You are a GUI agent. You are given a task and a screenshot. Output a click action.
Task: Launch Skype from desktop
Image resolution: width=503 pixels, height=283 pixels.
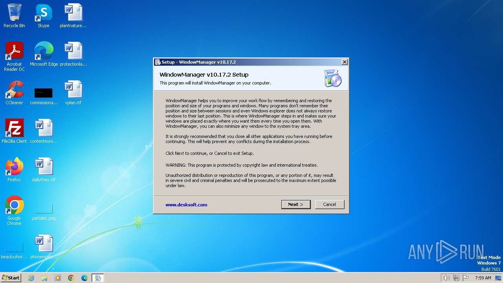tap(43, 16)
